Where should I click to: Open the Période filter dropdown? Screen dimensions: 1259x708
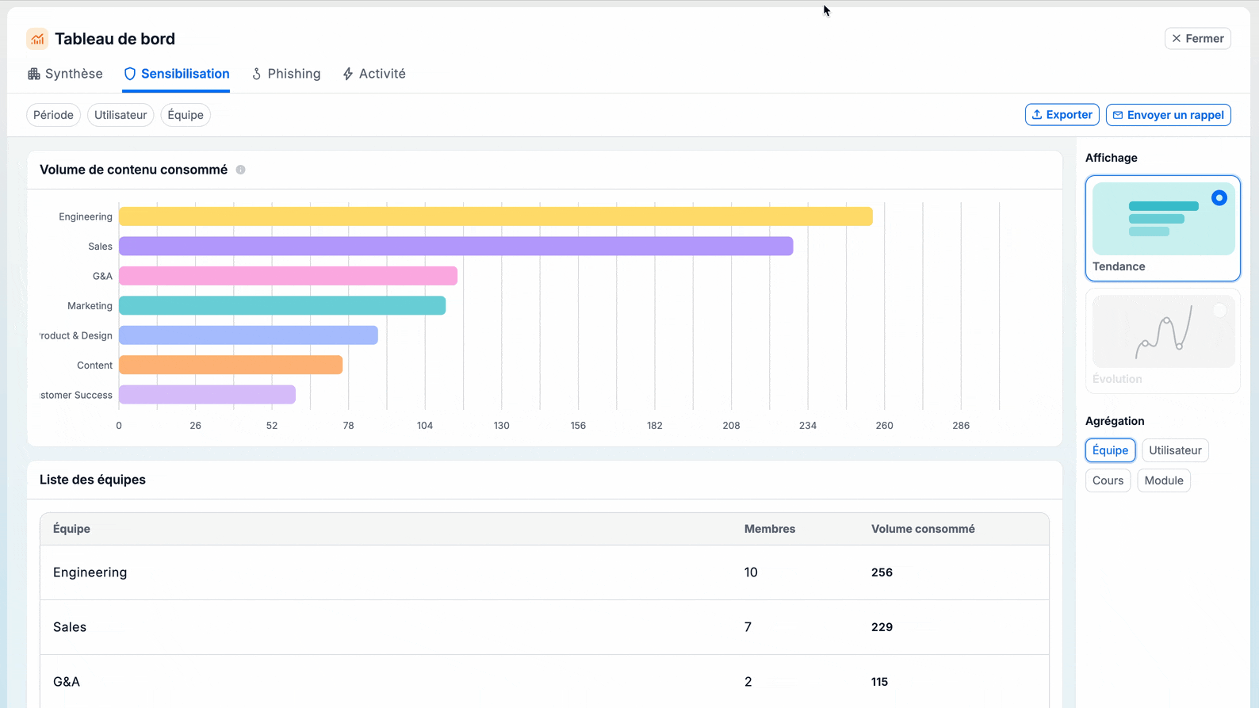click(53, 115)
